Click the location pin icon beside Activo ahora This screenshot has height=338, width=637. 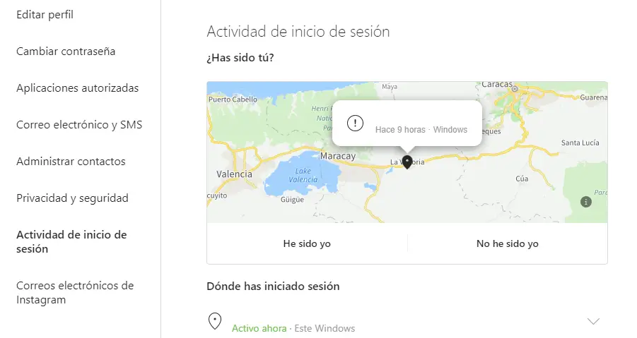click(215, 321)
